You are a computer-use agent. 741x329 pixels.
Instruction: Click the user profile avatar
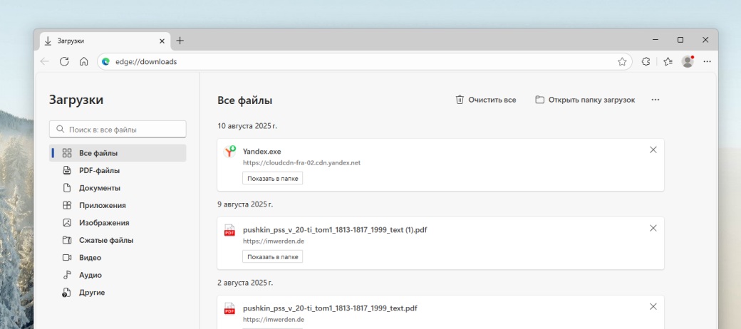click(x=688, y=62)
